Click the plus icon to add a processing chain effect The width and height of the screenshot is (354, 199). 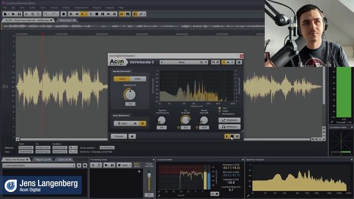tap(139, 171)
